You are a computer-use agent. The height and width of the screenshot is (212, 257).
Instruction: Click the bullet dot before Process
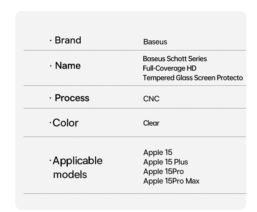tap(51, 98)
